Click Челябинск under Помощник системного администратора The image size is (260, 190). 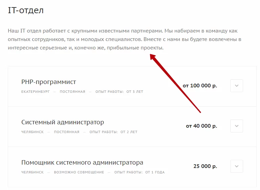pyautogui.click(x=32, y=172)
